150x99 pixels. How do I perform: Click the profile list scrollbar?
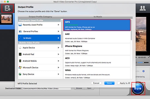pos(131,30)
